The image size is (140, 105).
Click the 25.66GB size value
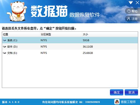point(88,53)
